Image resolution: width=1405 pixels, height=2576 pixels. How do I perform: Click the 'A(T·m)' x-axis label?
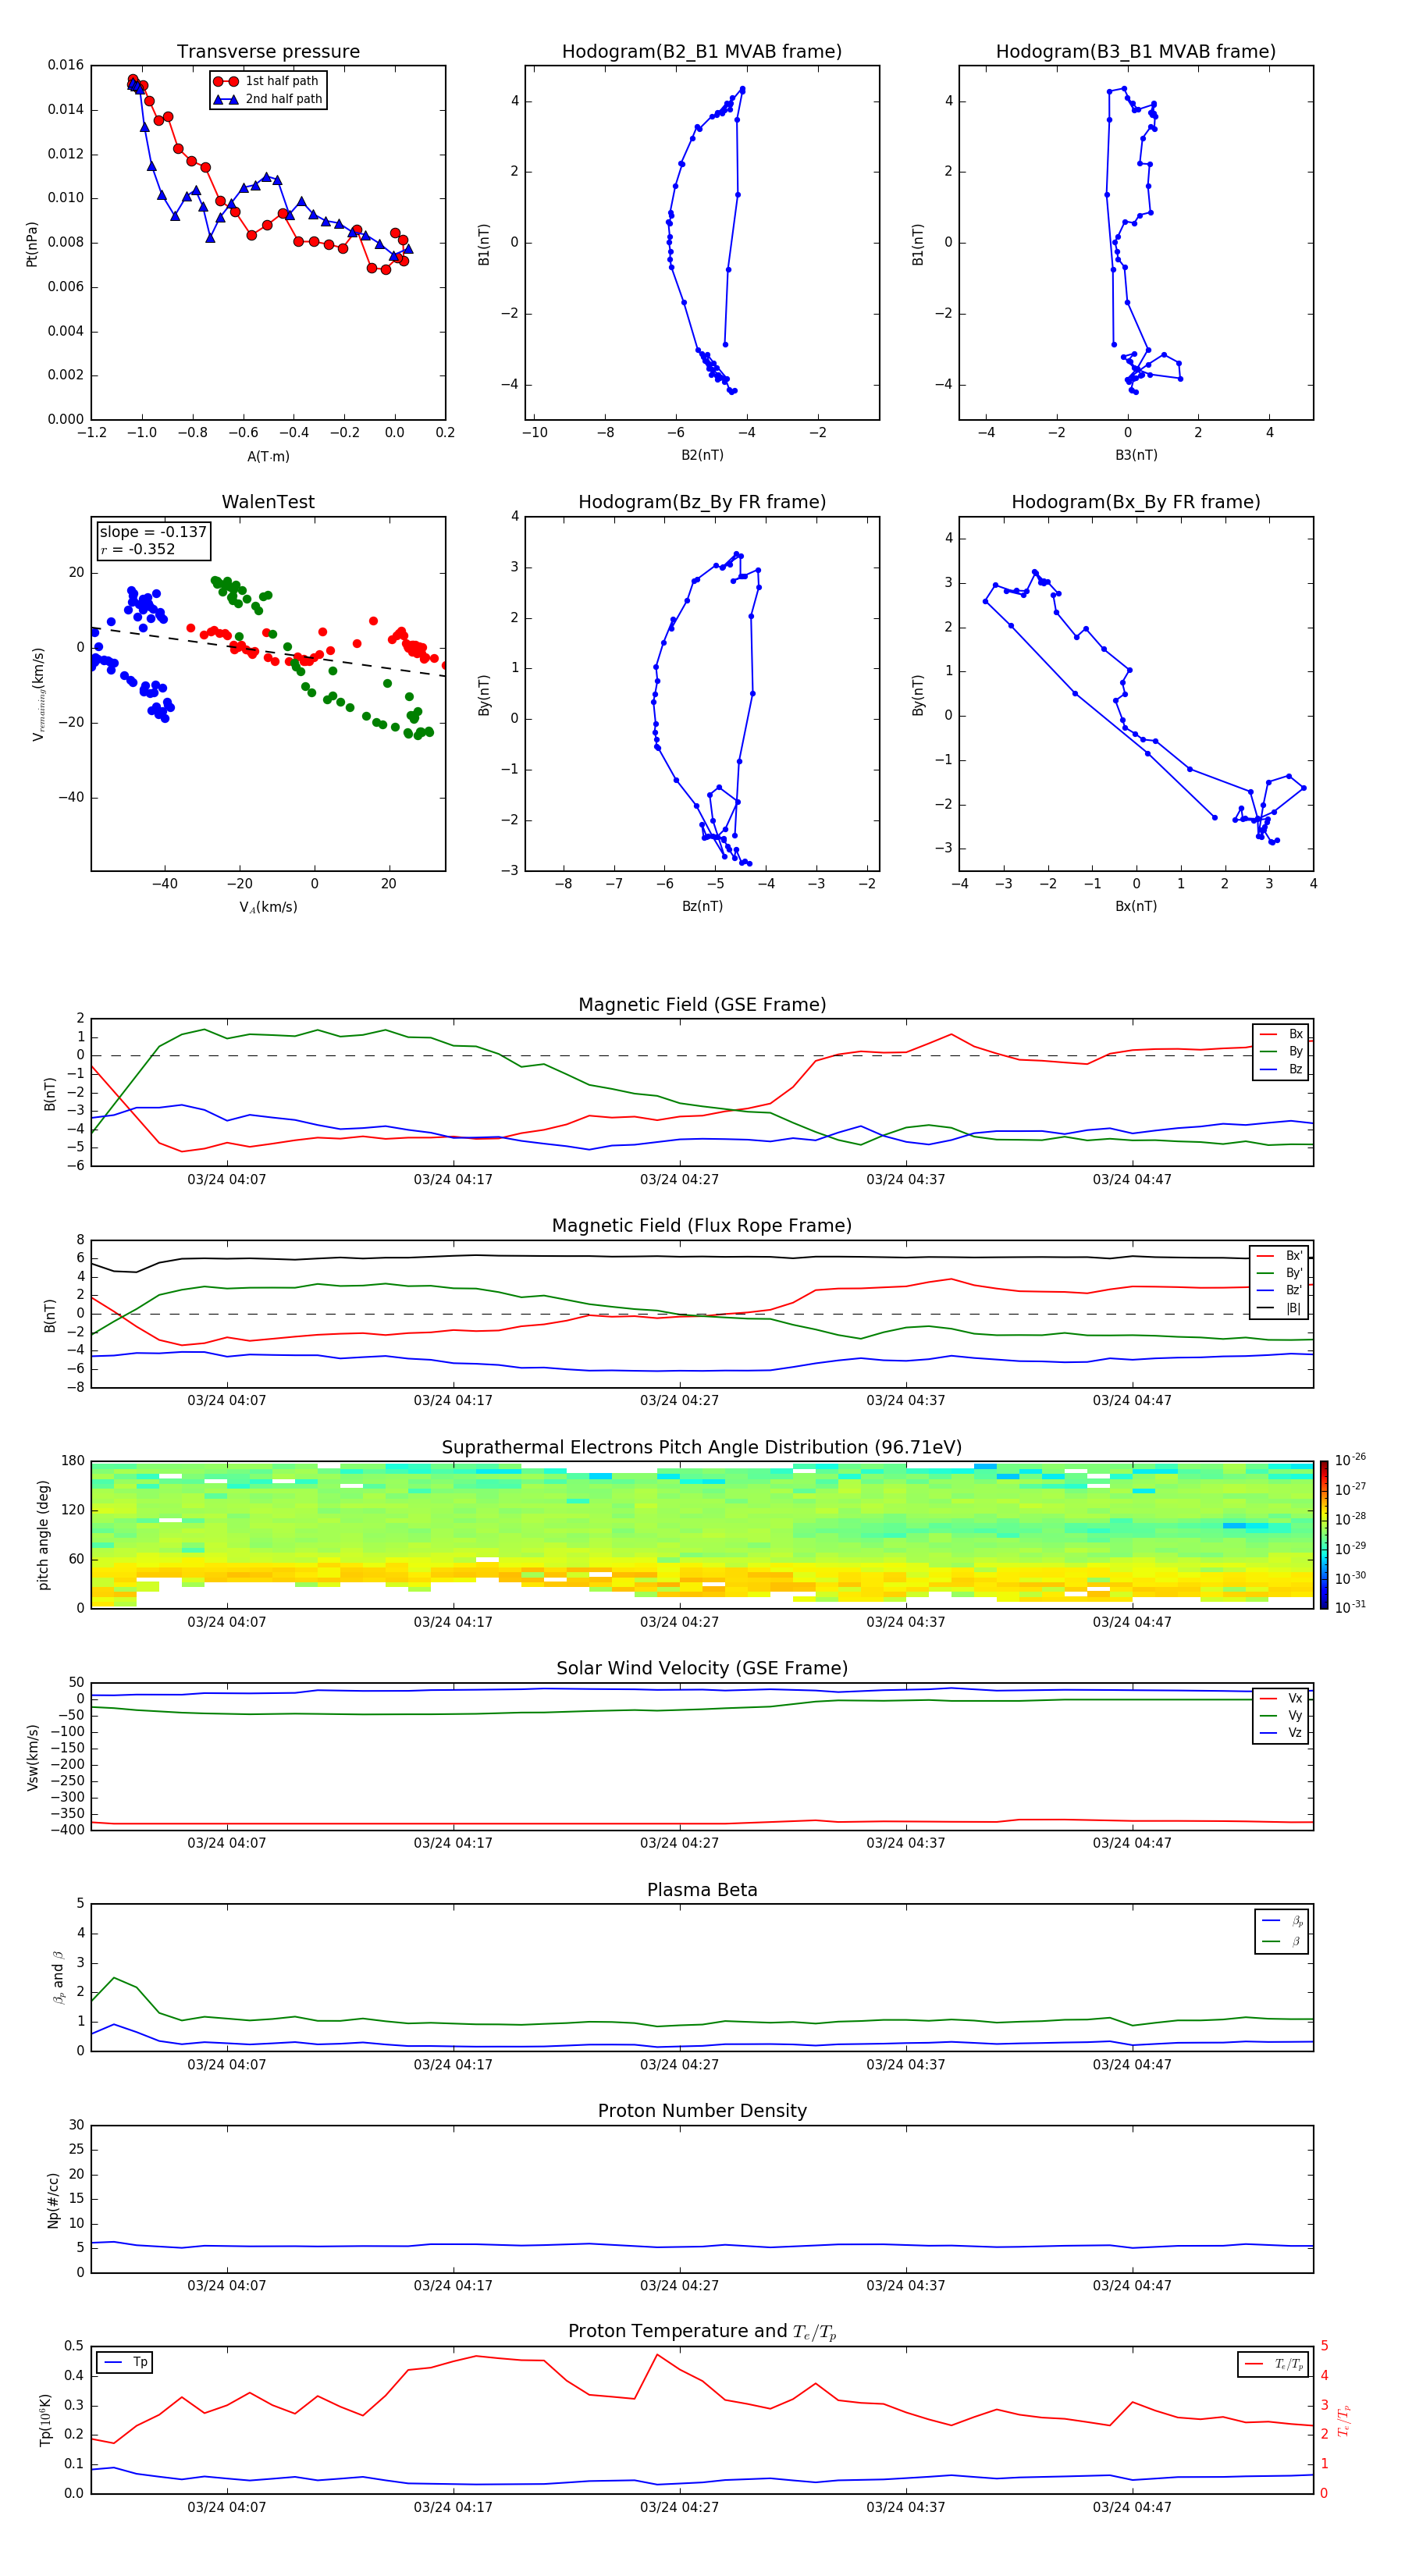[268, 456]
